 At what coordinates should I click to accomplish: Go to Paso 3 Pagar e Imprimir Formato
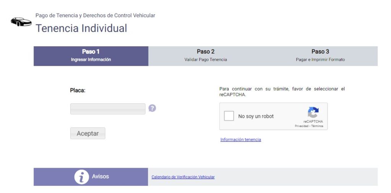(x=320, y=56)
